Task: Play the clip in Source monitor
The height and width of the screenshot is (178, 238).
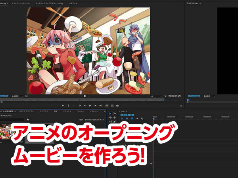Action: click(x=90, y=106)
